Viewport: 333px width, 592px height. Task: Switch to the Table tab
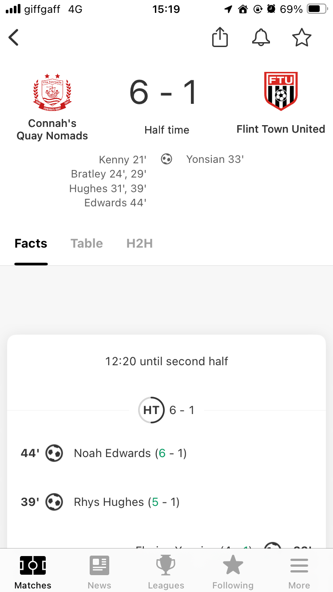87,243
